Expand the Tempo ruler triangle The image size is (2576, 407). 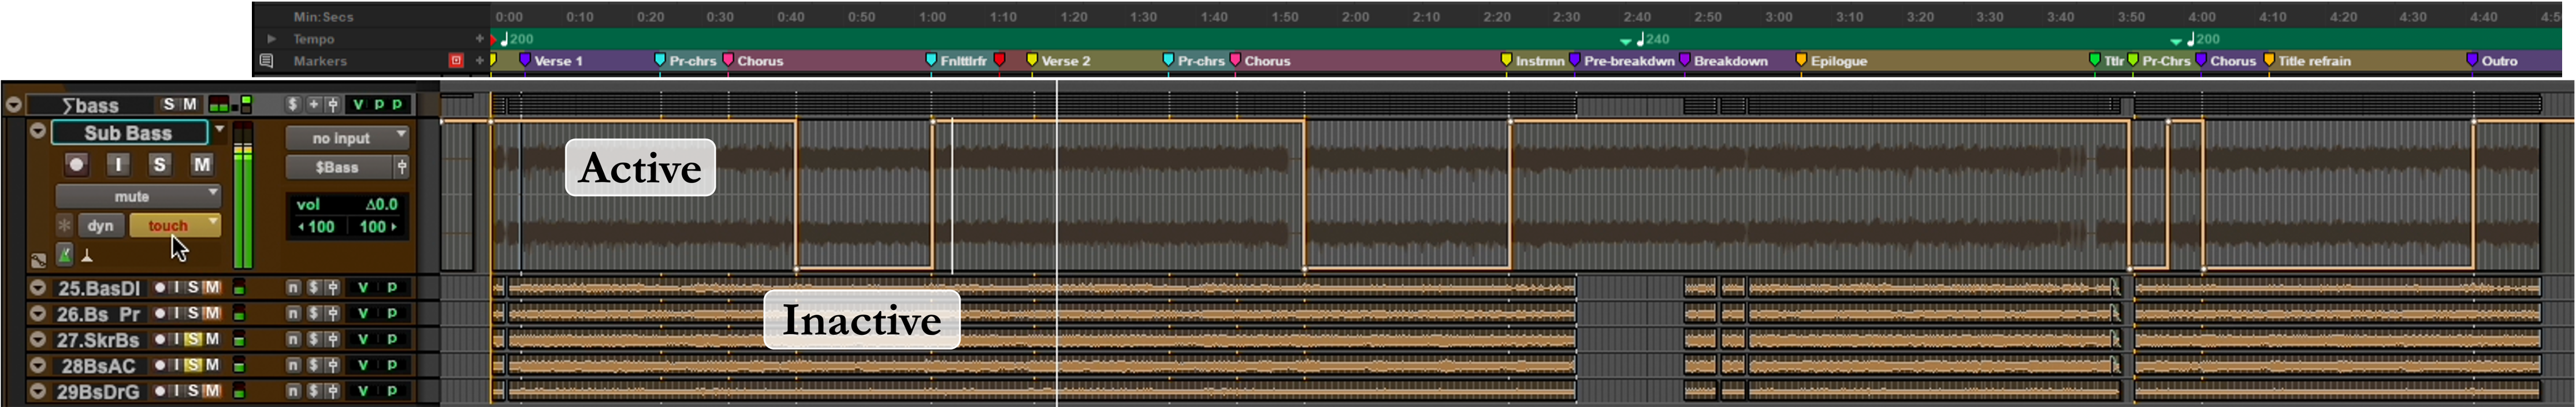271,39
